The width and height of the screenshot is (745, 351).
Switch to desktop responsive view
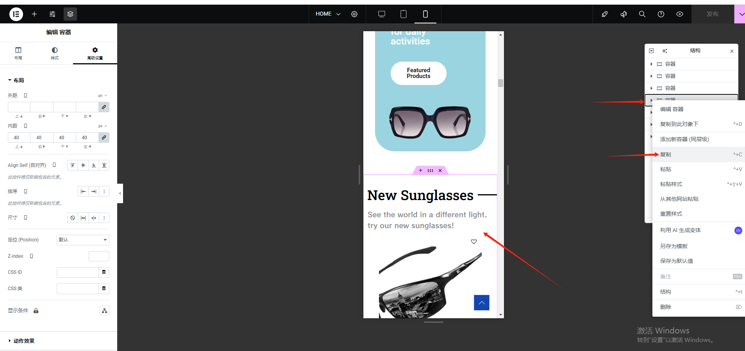tap(382, 14)
